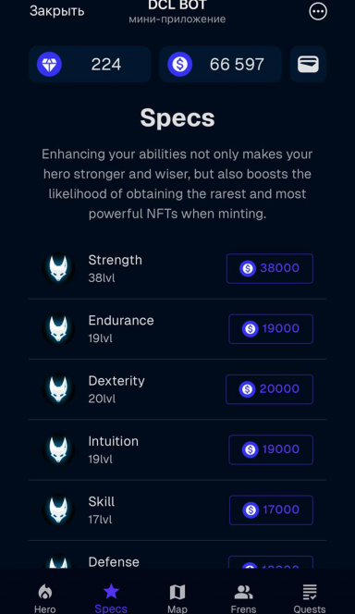Tap the Endurance fox mask icon
355x614 pixels.
58,329
